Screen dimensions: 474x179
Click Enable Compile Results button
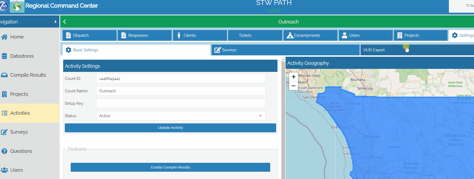170,167
